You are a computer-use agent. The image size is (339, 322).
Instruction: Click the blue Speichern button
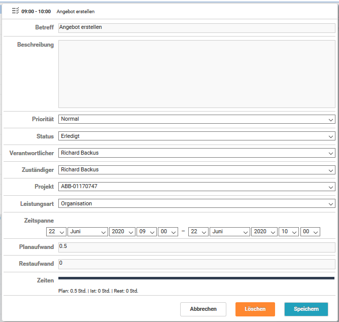(x=306, y=309)
